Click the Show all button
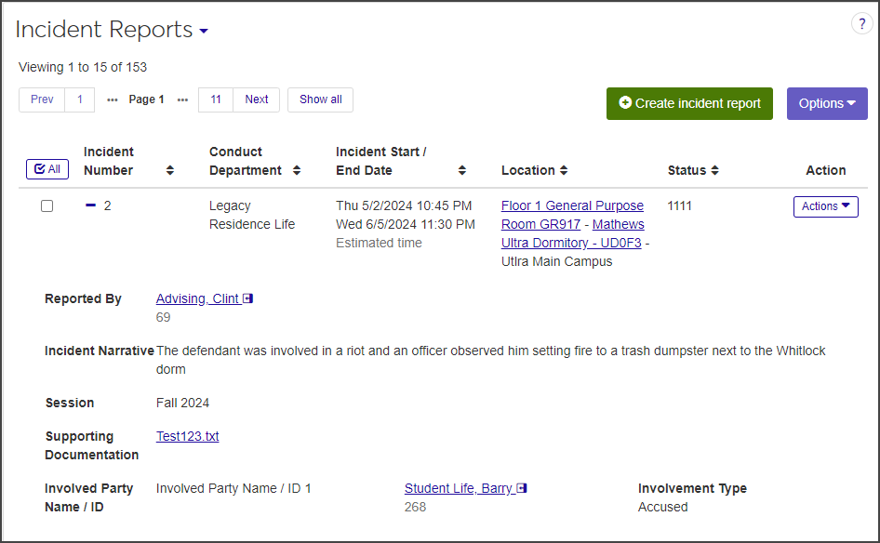Image resolution: width=880 pixels, height=543 pixels. [320, 99]
